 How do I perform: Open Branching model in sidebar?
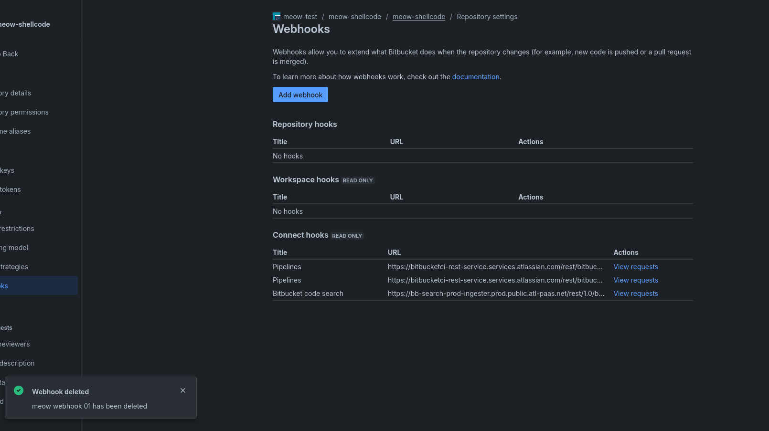pos(14,248)
